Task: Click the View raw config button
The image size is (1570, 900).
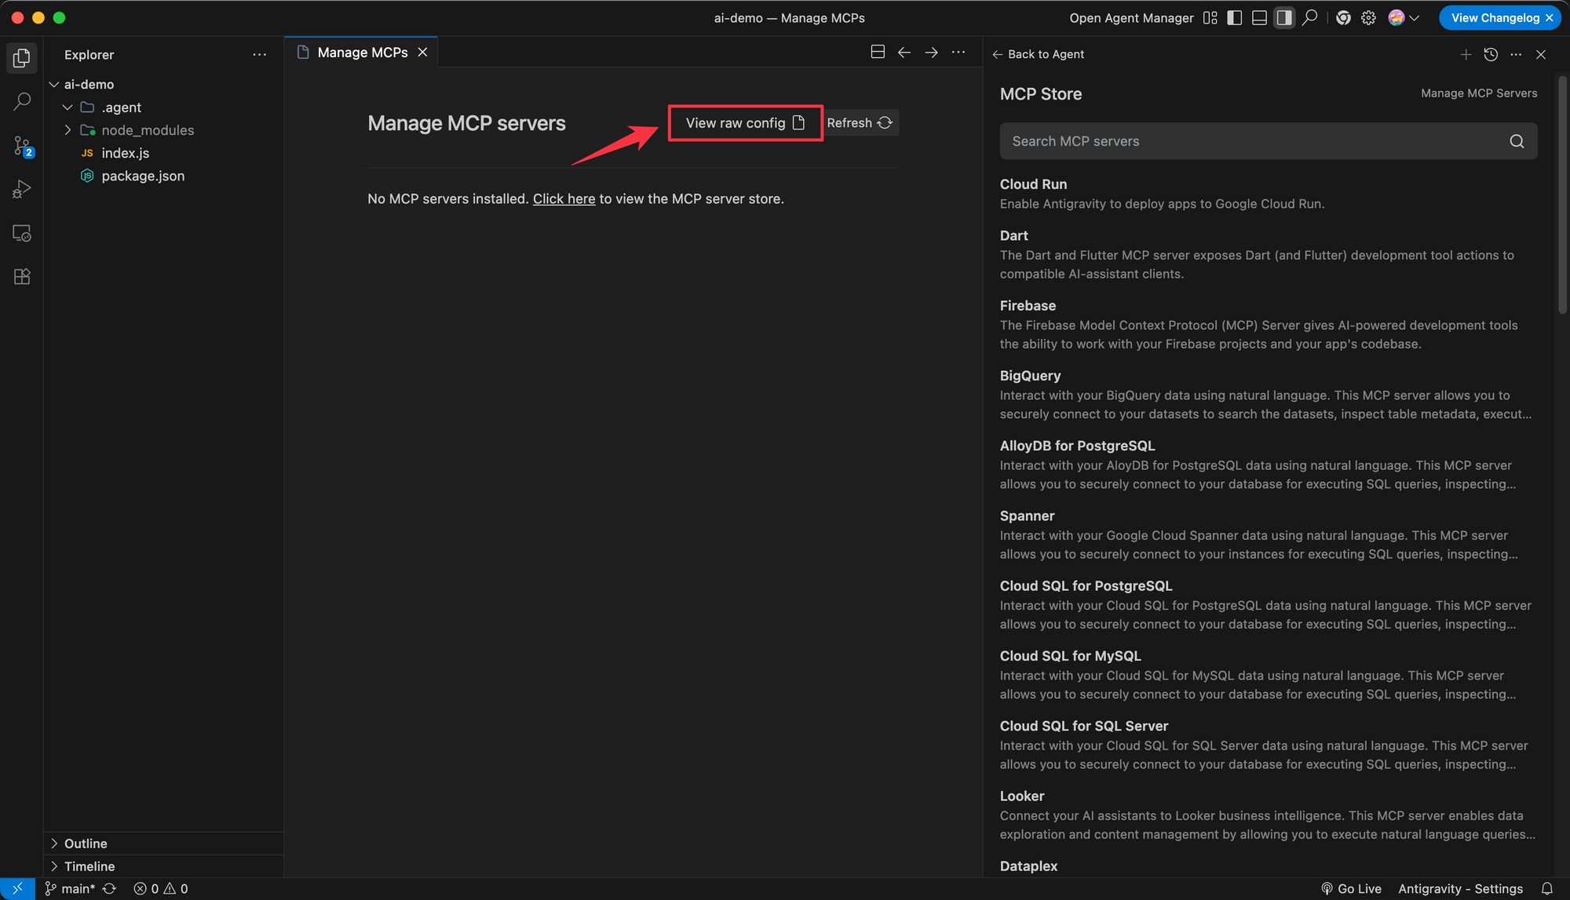Action: (744, 123)
